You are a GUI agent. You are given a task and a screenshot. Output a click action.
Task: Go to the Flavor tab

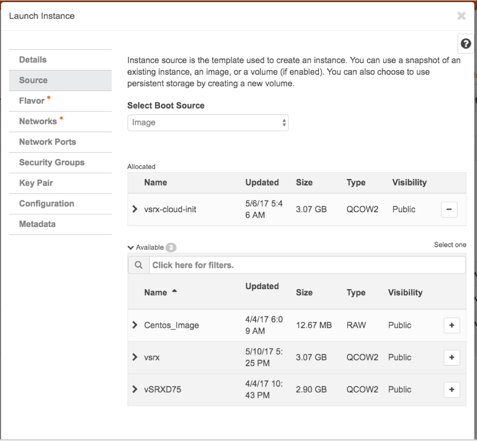[x=32, y=101]
